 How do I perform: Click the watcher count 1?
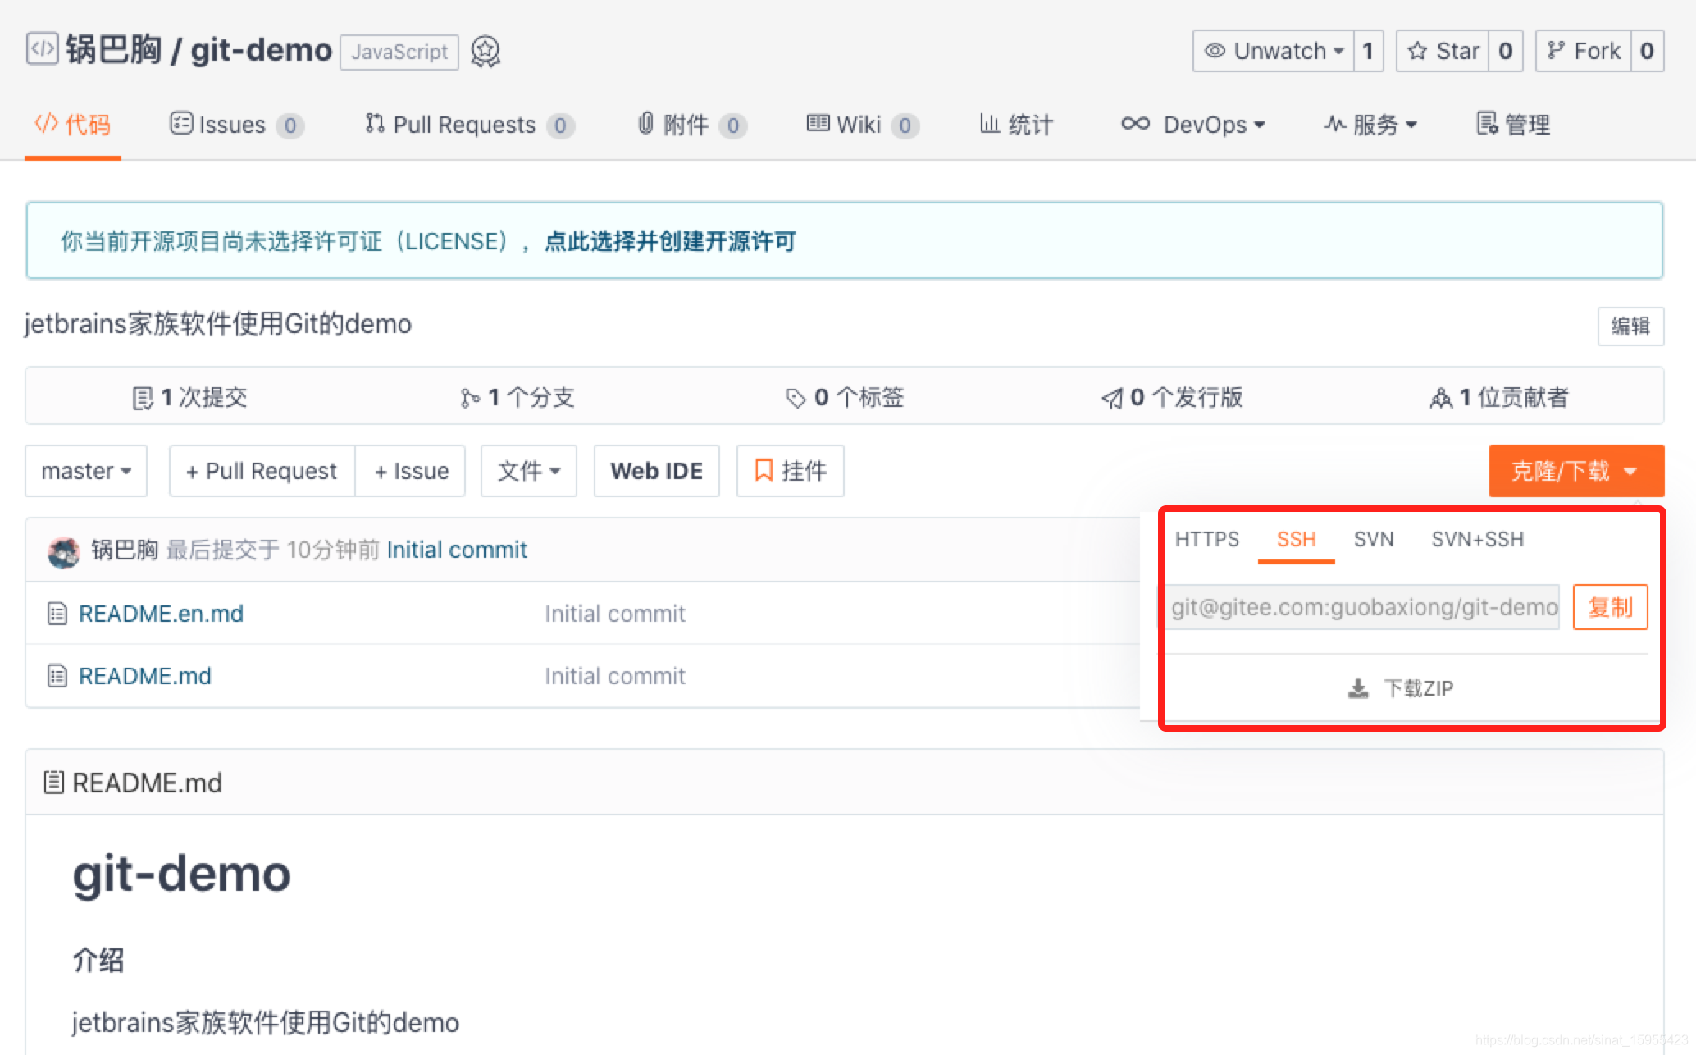tap(1368, 51)
